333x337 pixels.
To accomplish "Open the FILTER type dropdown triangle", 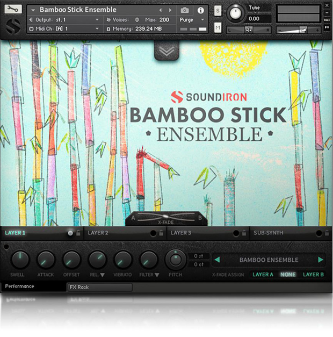I will point(157,275).
